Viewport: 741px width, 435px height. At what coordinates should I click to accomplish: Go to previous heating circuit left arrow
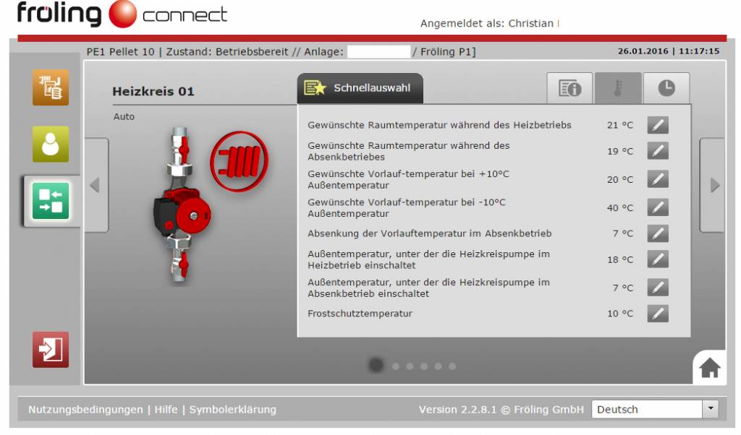(x=96, y=185)
